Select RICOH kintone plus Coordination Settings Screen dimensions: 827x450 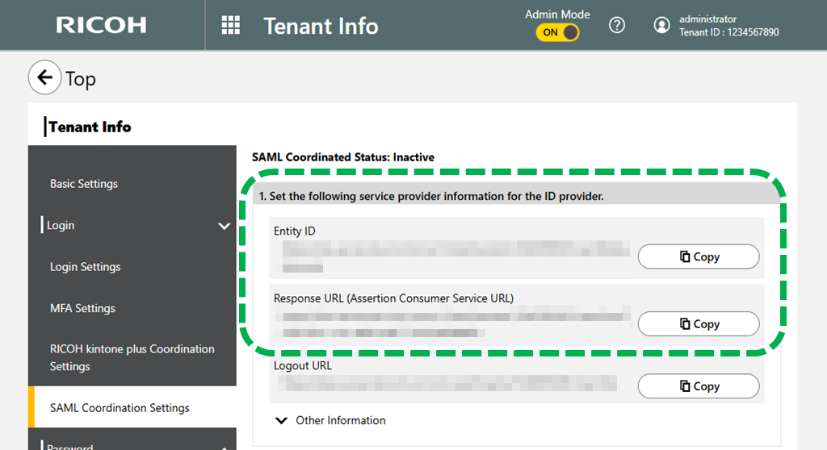pyautogui.click(x=132, y=357)
